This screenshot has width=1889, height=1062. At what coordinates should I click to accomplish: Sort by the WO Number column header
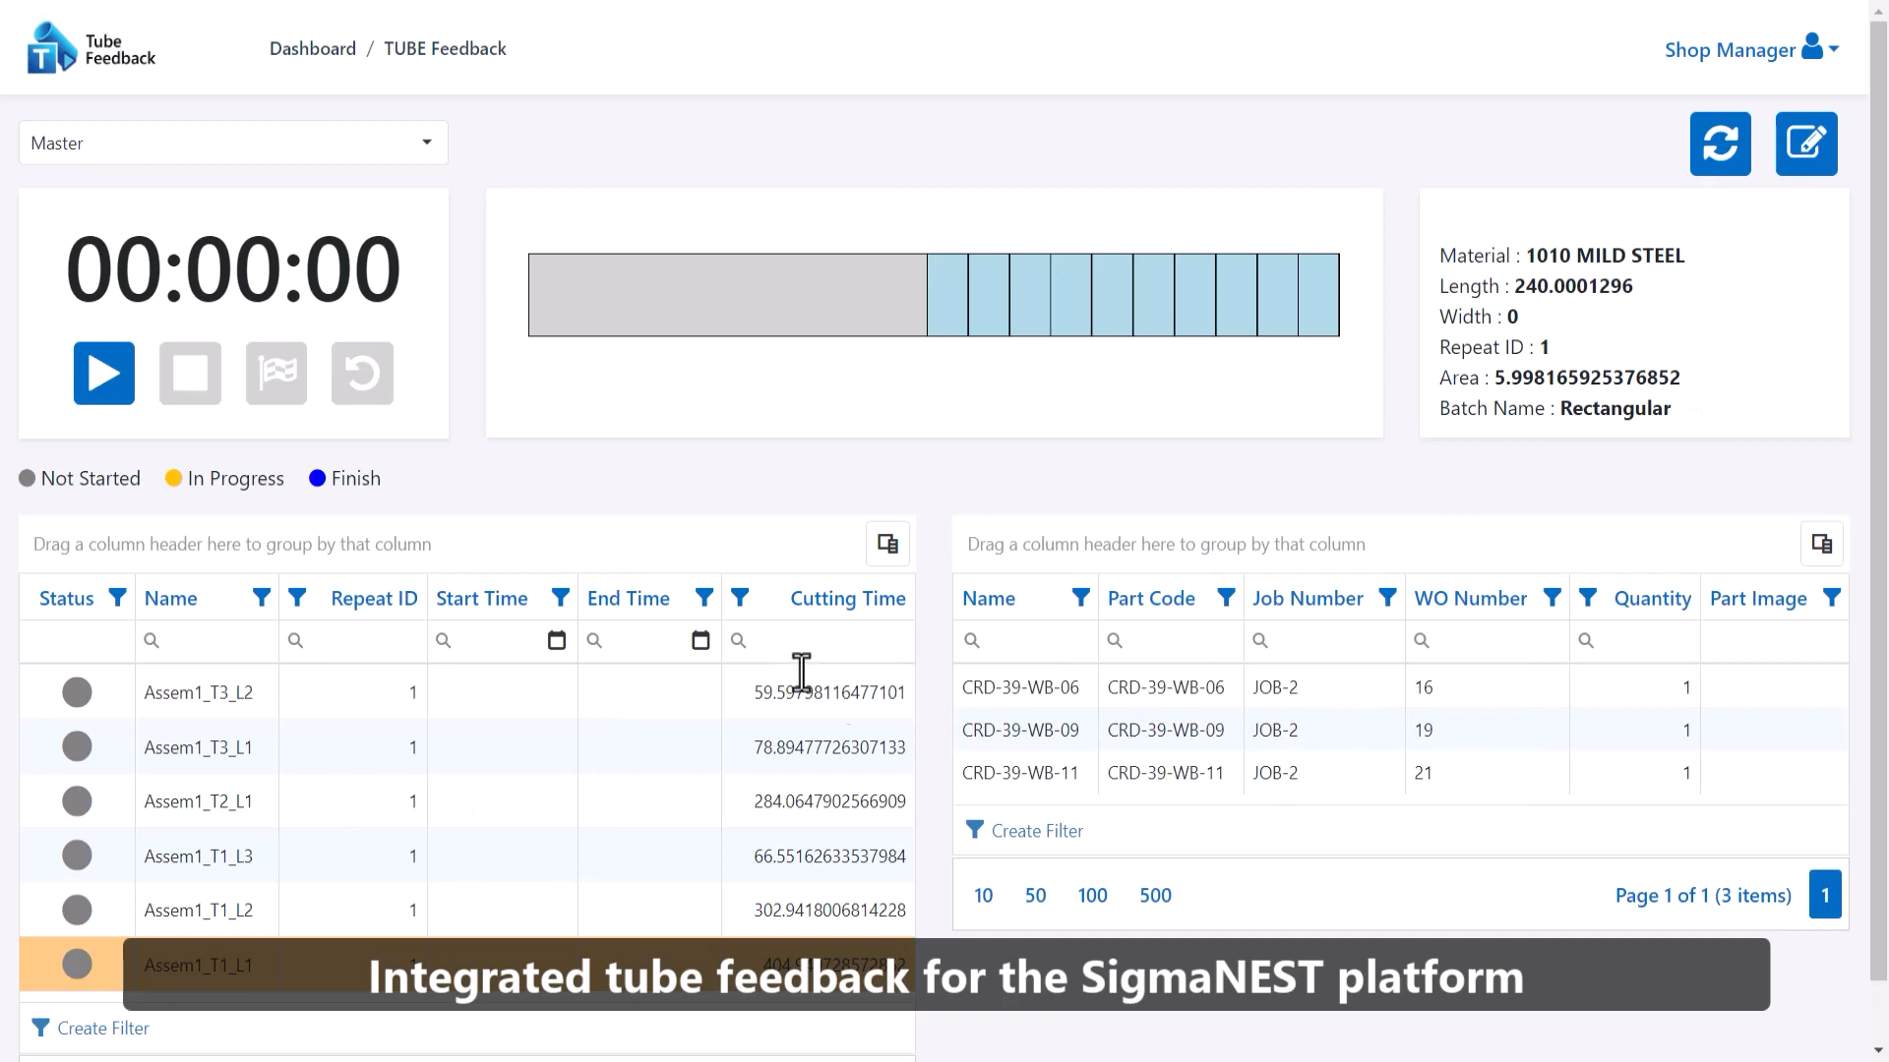[1470, 598]
